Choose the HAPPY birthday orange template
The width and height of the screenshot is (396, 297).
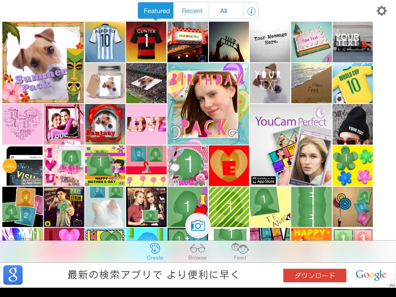point(311,234)
